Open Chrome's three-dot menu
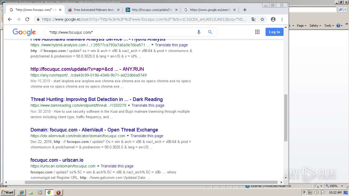Viewport: 349px width, 196px height. (282, 19)
